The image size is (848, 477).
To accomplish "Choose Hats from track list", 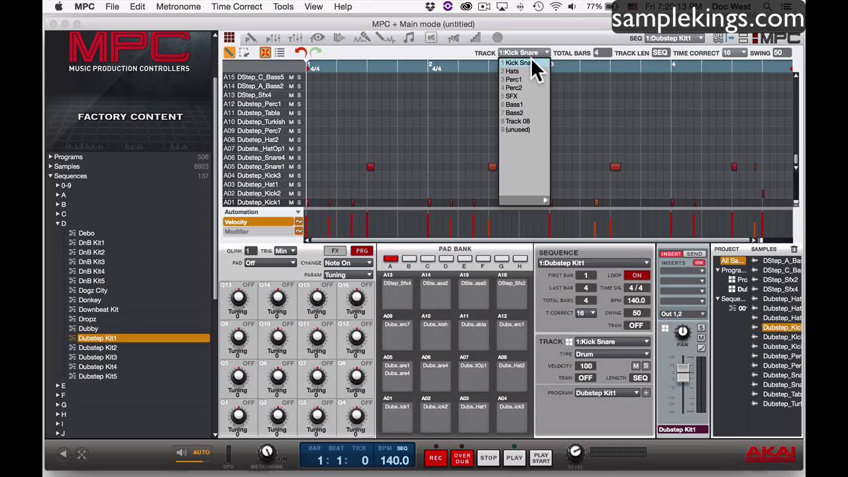I will coord(524,71).
